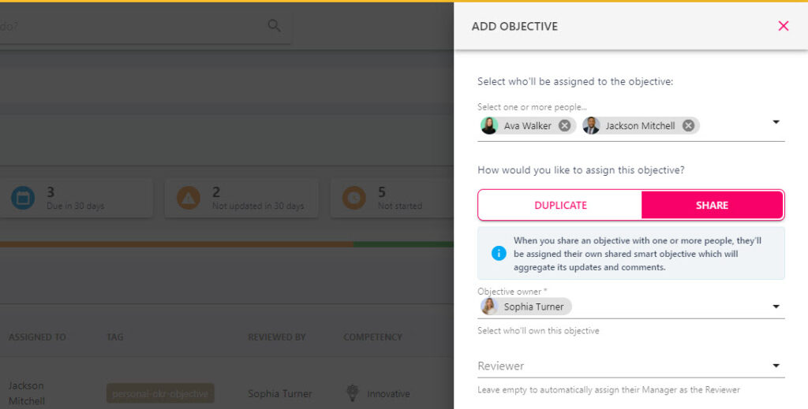Sort by Competency column header

(372, 337)
